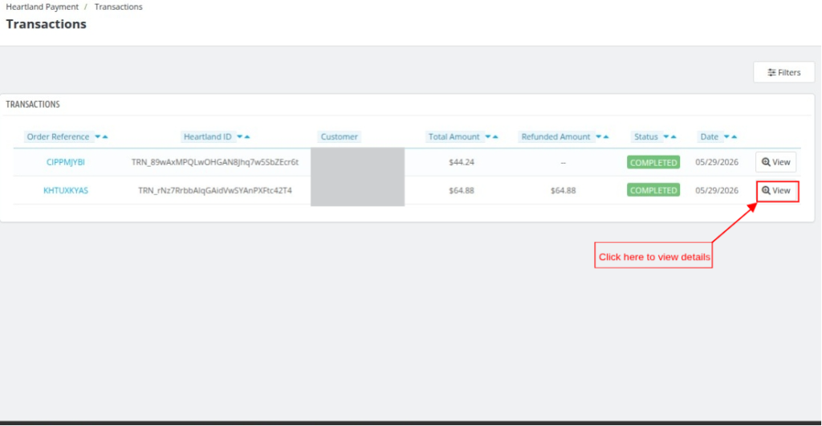Screen dimensions: 822x426
Task: Click the Heartland ID column header
Action: point(208,136)
